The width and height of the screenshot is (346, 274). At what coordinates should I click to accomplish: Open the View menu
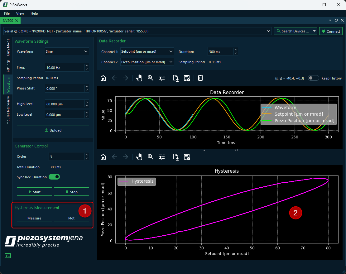point(20,13)
